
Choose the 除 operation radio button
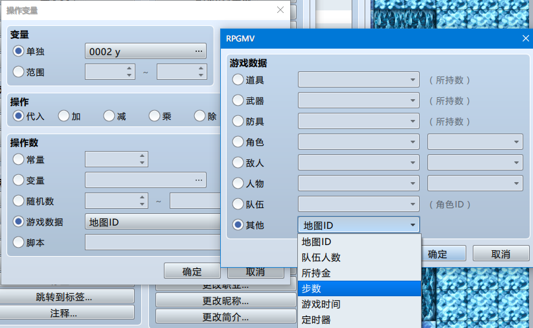(200, 116)
